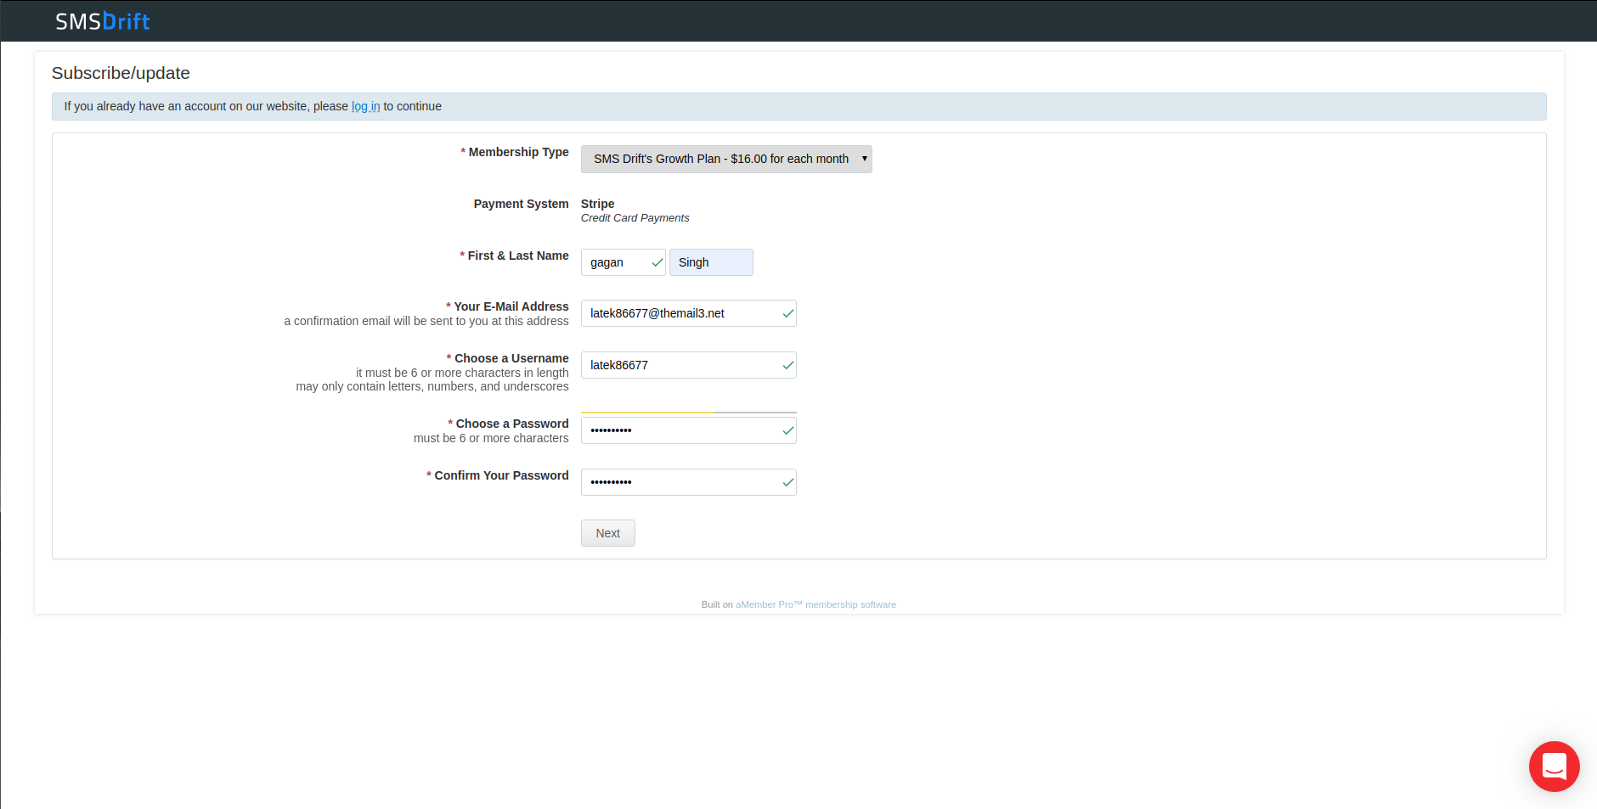
Task: Open aMember Pro membership software link
Action: point(815,604)
